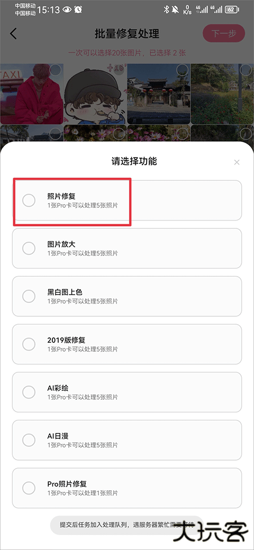Select the green garden photo thumbnail

click(x=222, y=94)
